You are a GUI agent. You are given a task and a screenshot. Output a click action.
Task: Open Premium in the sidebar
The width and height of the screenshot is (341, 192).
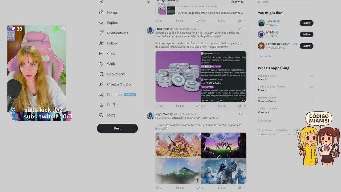[117, 95]
